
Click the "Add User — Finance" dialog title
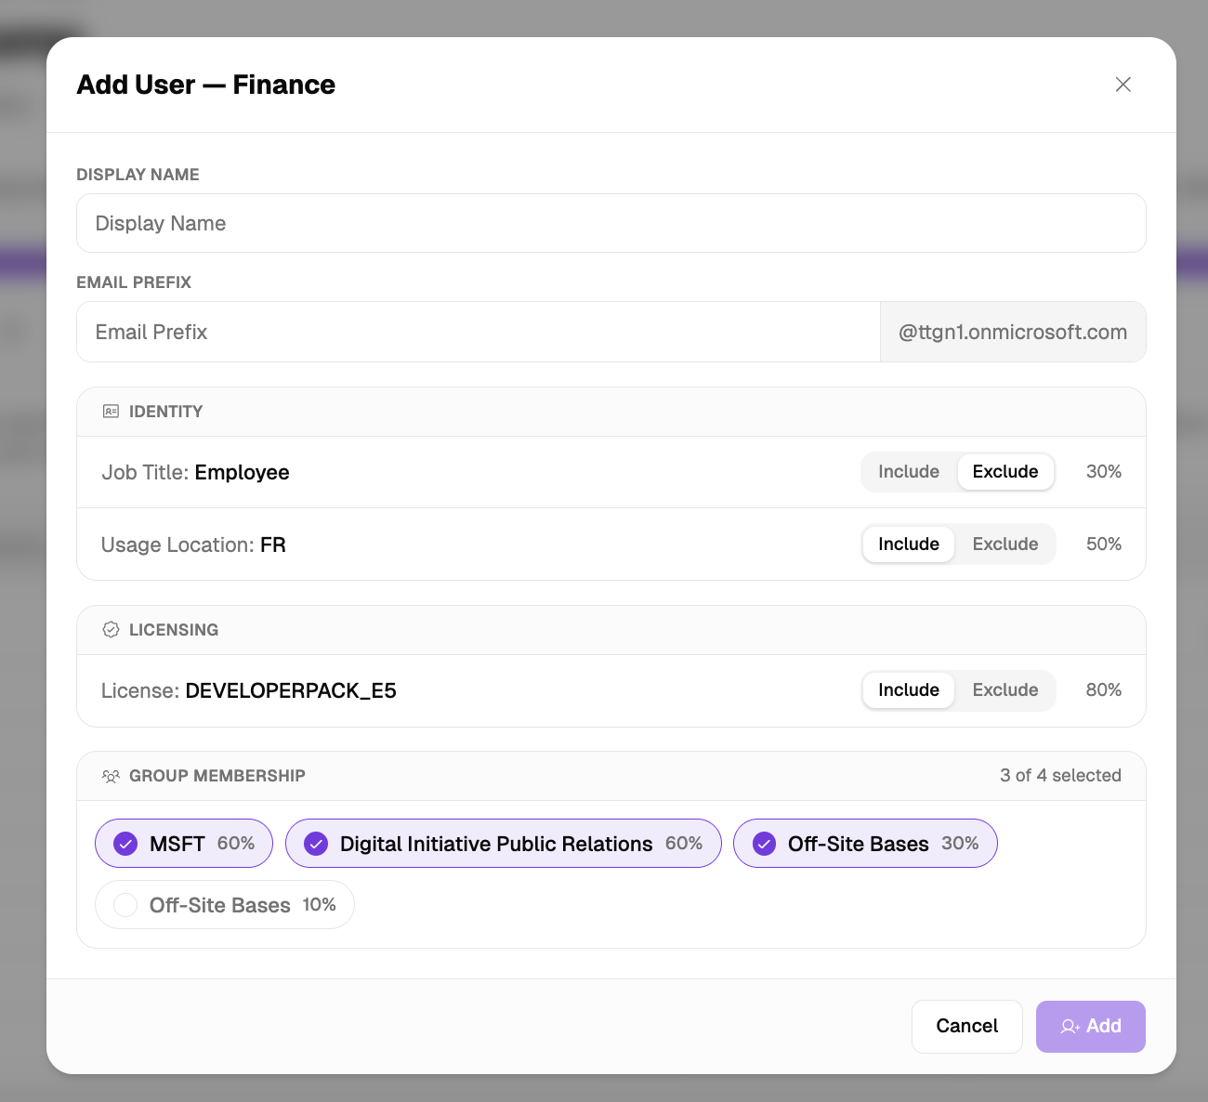pyautogui.click(x=206, y=85)
